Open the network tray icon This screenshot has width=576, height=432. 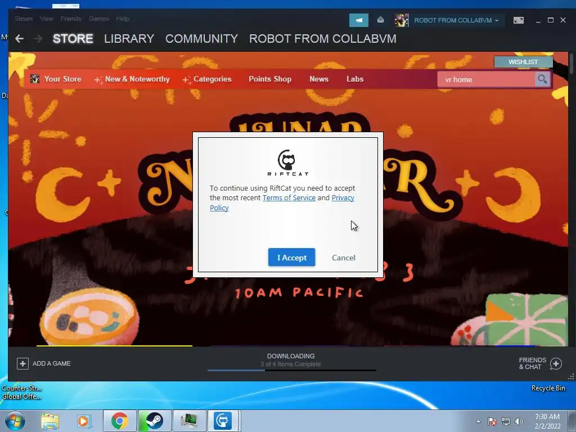point(506,421)
